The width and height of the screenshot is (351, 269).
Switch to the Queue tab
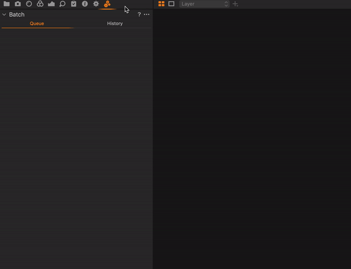click(37, 23)
